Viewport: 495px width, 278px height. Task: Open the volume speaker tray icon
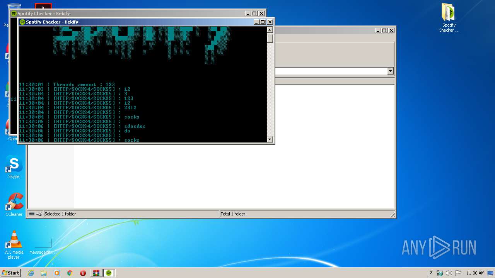(449, 273)
